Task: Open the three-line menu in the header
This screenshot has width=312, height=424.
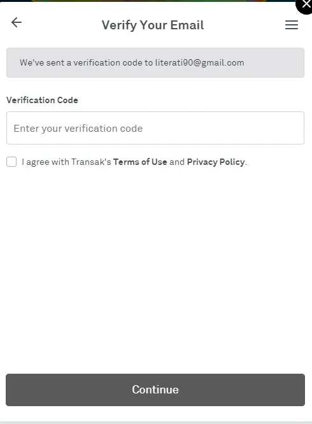Action: coord(292,25)
